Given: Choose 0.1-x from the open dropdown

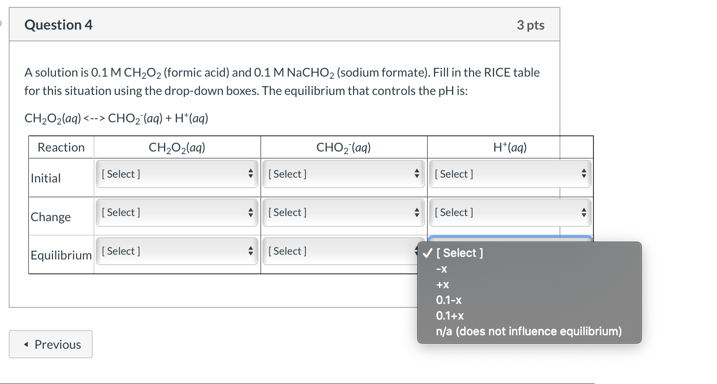Looking at the screenshot, I should coord(449,300).
